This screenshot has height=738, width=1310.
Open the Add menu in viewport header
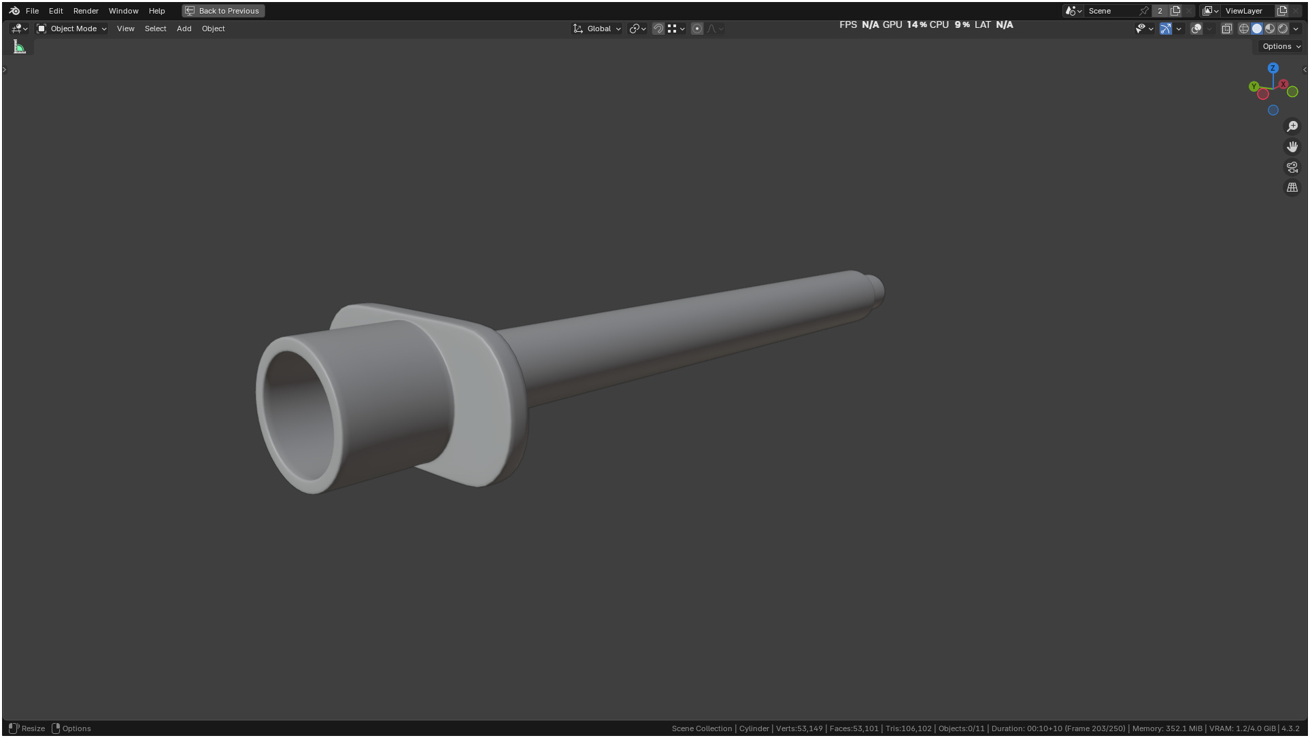pos(184,29)
